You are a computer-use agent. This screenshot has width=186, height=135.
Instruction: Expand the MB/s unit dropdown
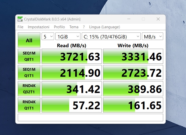click(x=153, y=36)
